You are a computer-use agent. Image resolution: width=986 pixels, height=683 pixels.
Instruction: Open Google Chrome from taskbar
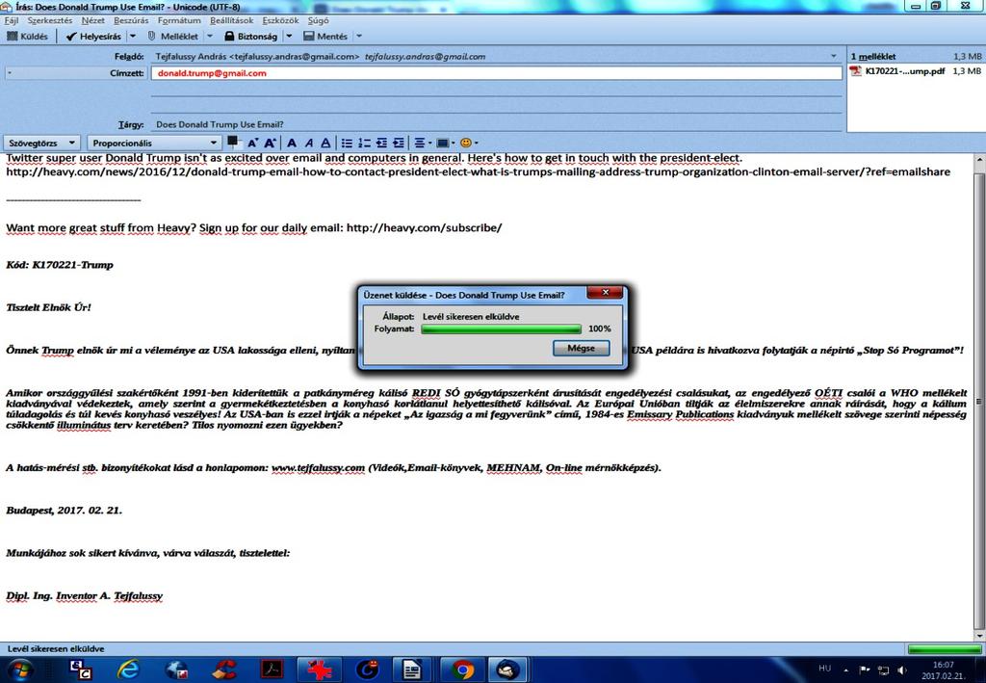click(462, 670)
